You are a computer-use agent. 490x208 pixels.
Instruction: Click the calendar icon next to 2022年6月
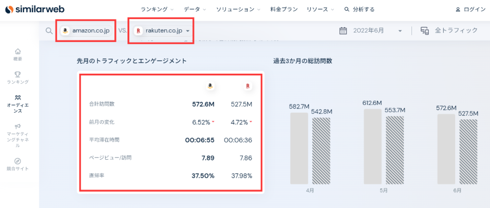[x=343, y=31]
